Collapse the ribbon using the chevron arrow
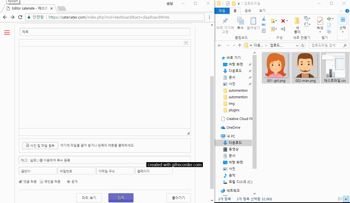 [341, 11]
